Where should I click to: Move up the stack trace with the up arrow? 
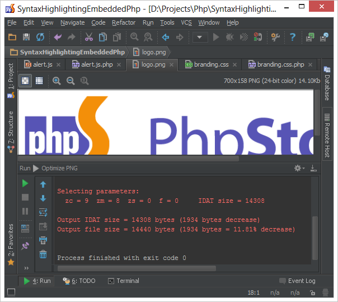click(43, 184)
